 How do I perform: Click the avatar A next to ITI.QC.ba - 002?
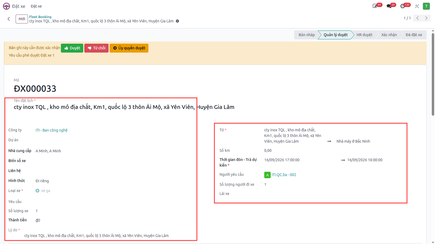pos(267,175)
